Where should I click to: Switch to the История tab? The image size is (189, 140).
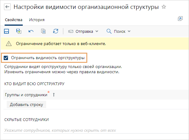[37, 20]
